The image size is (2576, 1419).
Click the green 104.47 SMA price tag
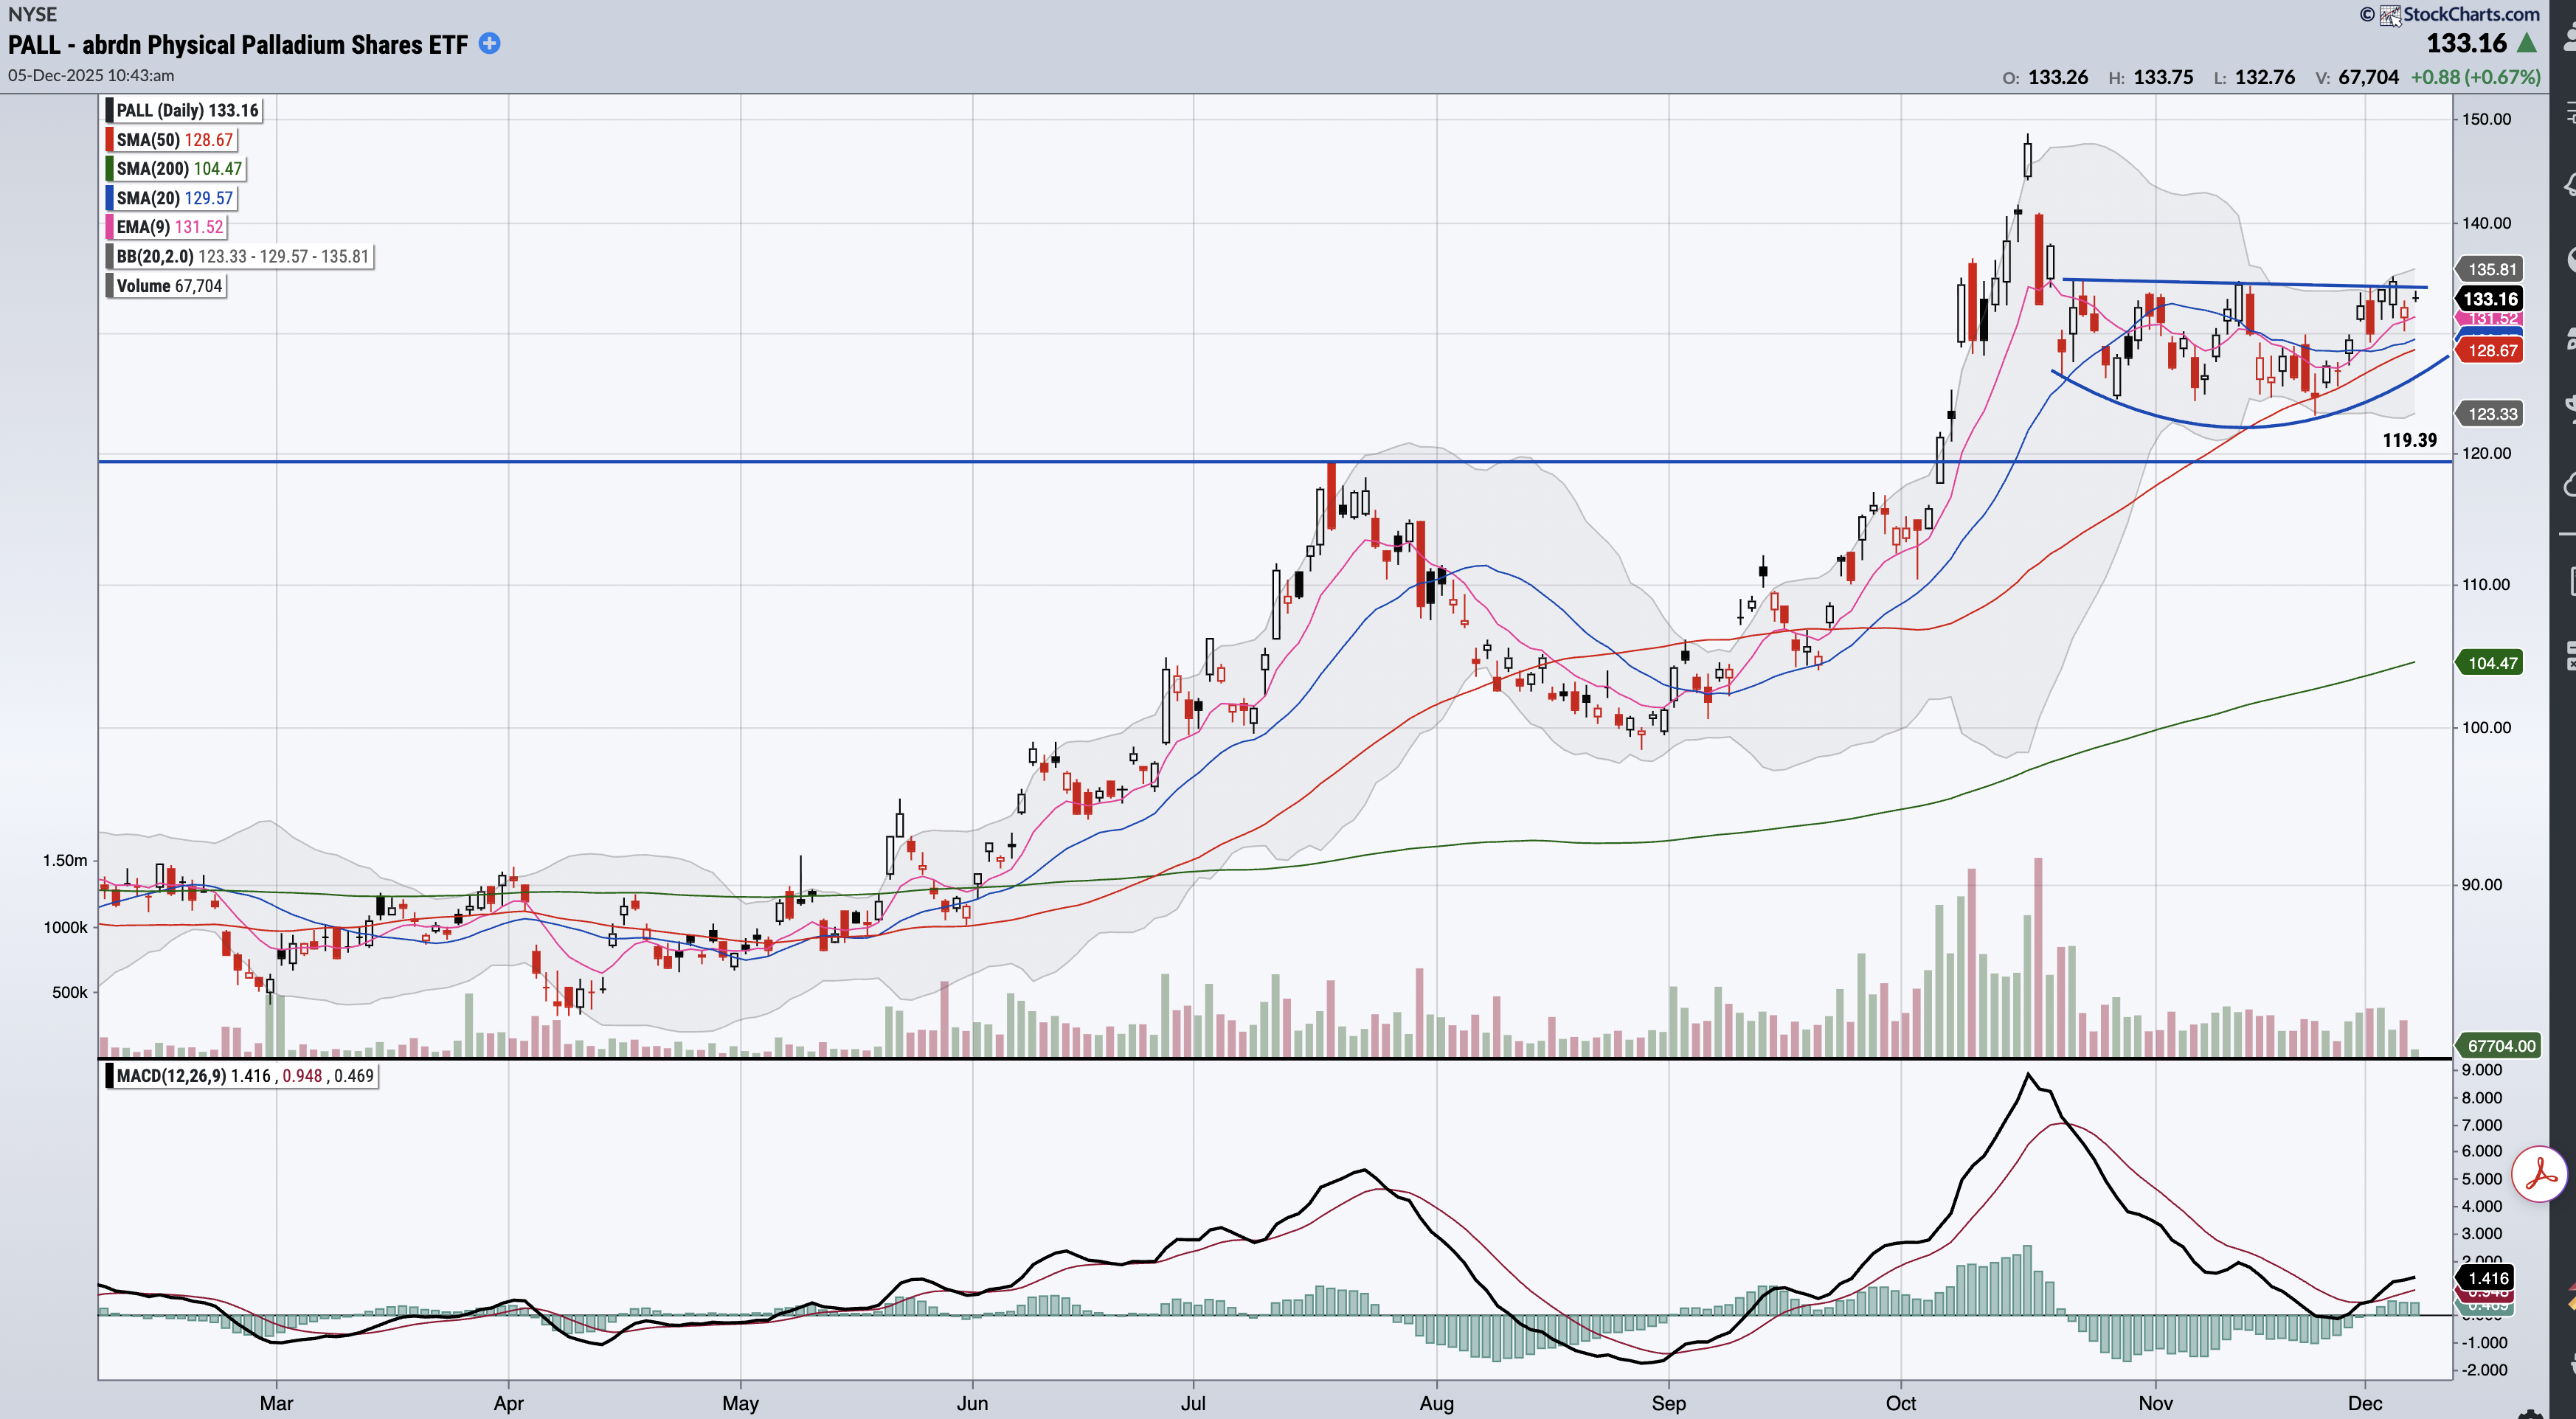pyautogui.click(x=2491, y=663)
